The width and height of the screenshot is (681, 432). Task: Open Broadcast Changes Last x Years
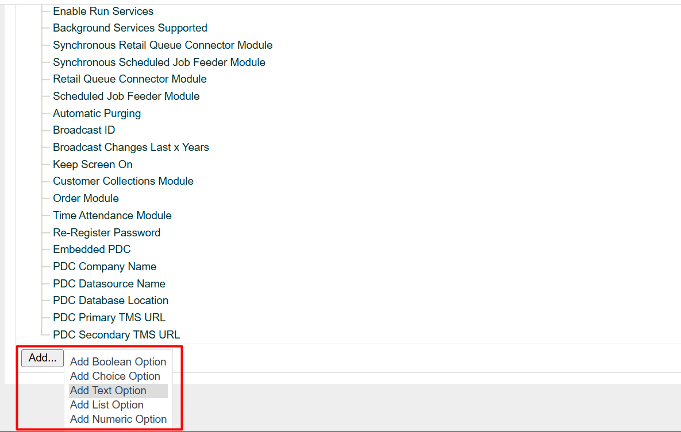(130, 147)
